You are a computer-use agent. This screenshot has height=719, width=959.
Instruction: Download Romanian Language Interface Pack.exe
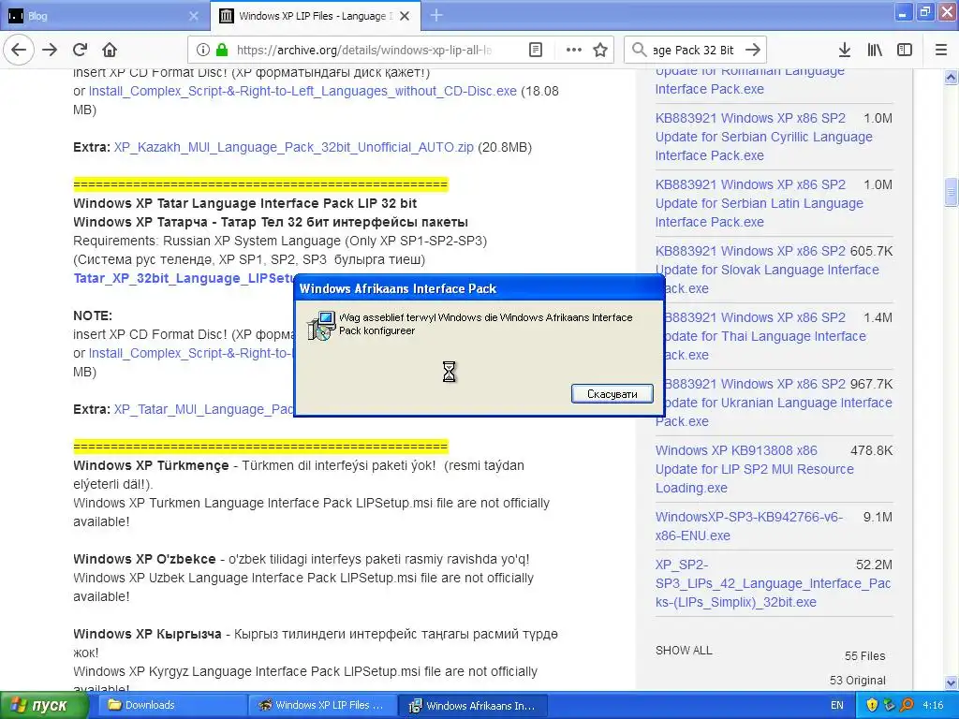click(749, 81)
